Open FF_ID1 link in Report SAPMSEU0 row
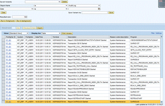 9,60
